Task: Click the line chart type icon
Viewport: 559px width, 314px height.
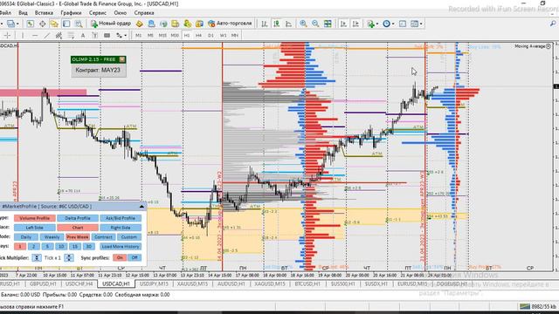Action: [x=289, y=24]
